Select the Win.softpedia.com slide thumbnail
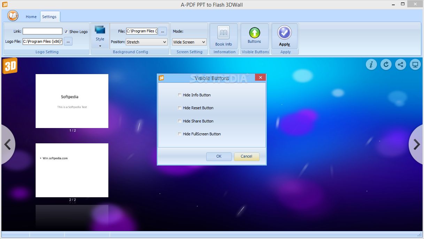 (x=72, y=170)
